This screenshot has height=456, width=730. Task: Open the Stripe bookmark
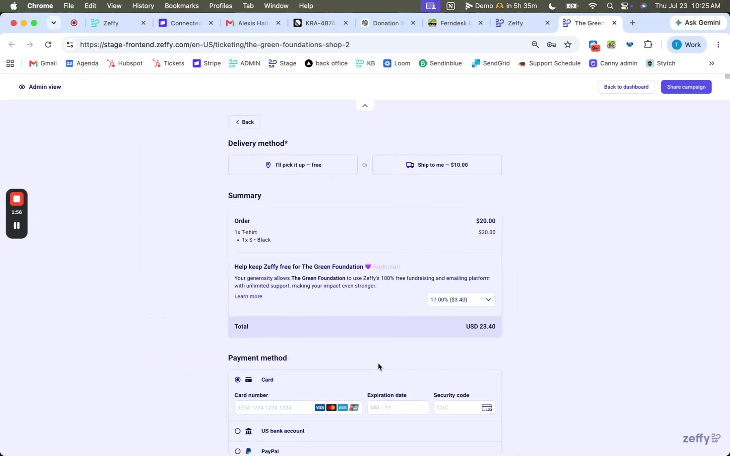[207, 63]
